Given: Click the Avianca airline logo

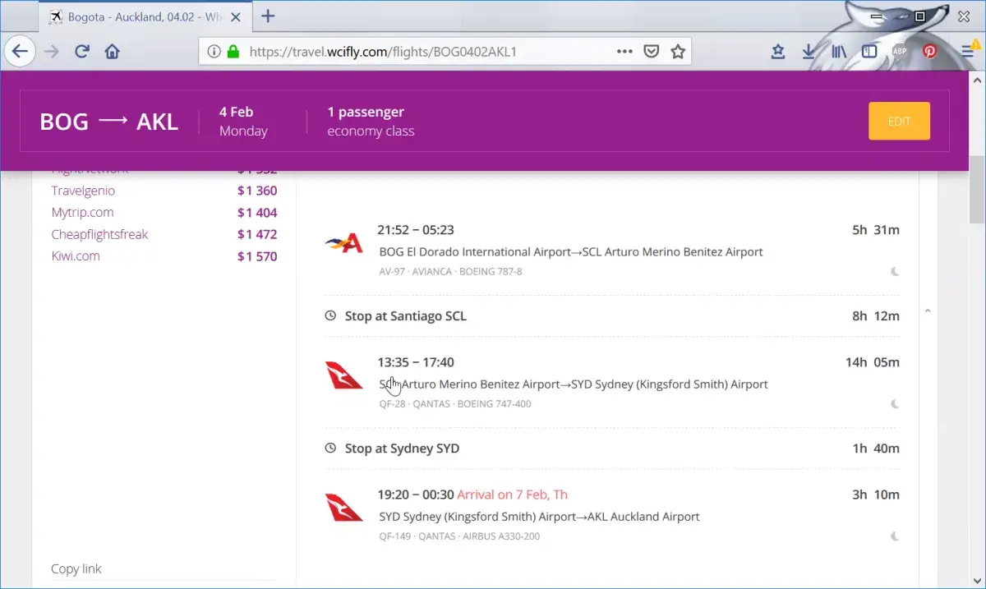Looking at the screenshot, I should [x=344, y=242].
